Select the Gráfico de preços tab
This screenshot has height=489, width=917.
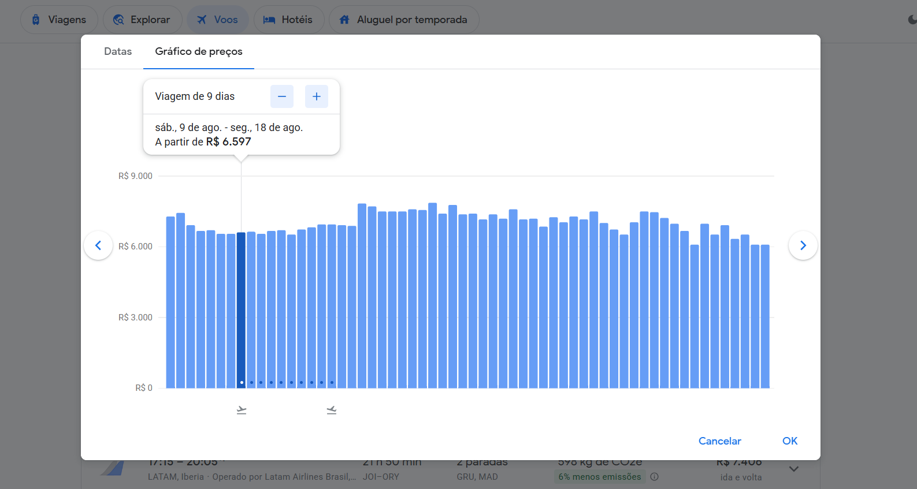(x=199, y=51)
